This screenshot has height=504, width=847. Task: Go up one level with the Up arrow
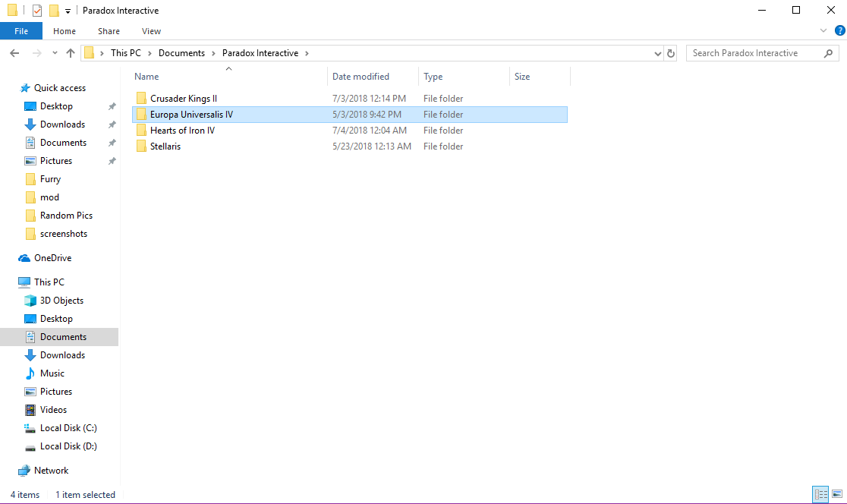[x=71, y=53]
